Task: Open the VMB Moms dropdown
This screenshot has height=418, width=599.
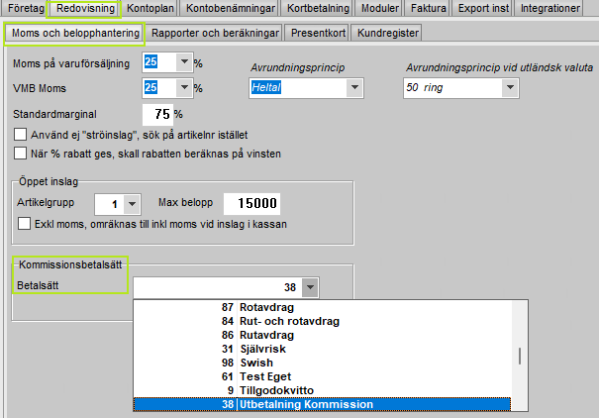Action: (184, 88)
